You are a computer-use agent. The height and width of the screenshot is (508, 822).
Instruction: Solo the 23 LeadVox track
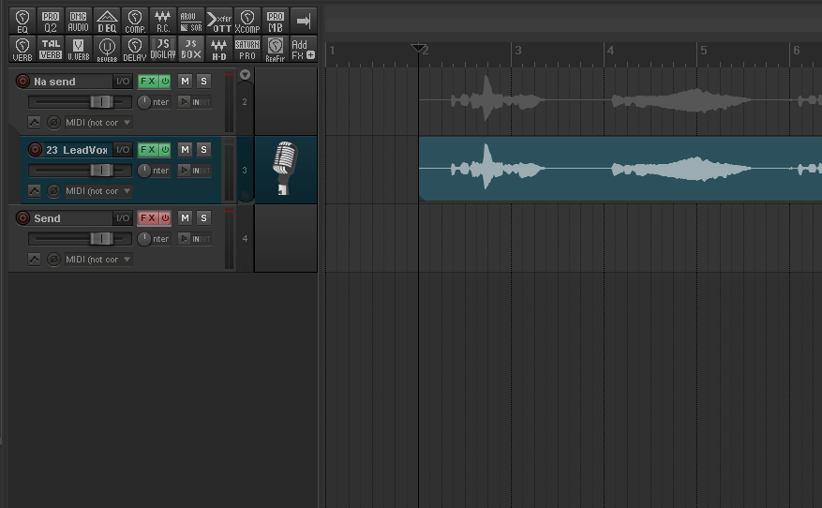point(204,149)
